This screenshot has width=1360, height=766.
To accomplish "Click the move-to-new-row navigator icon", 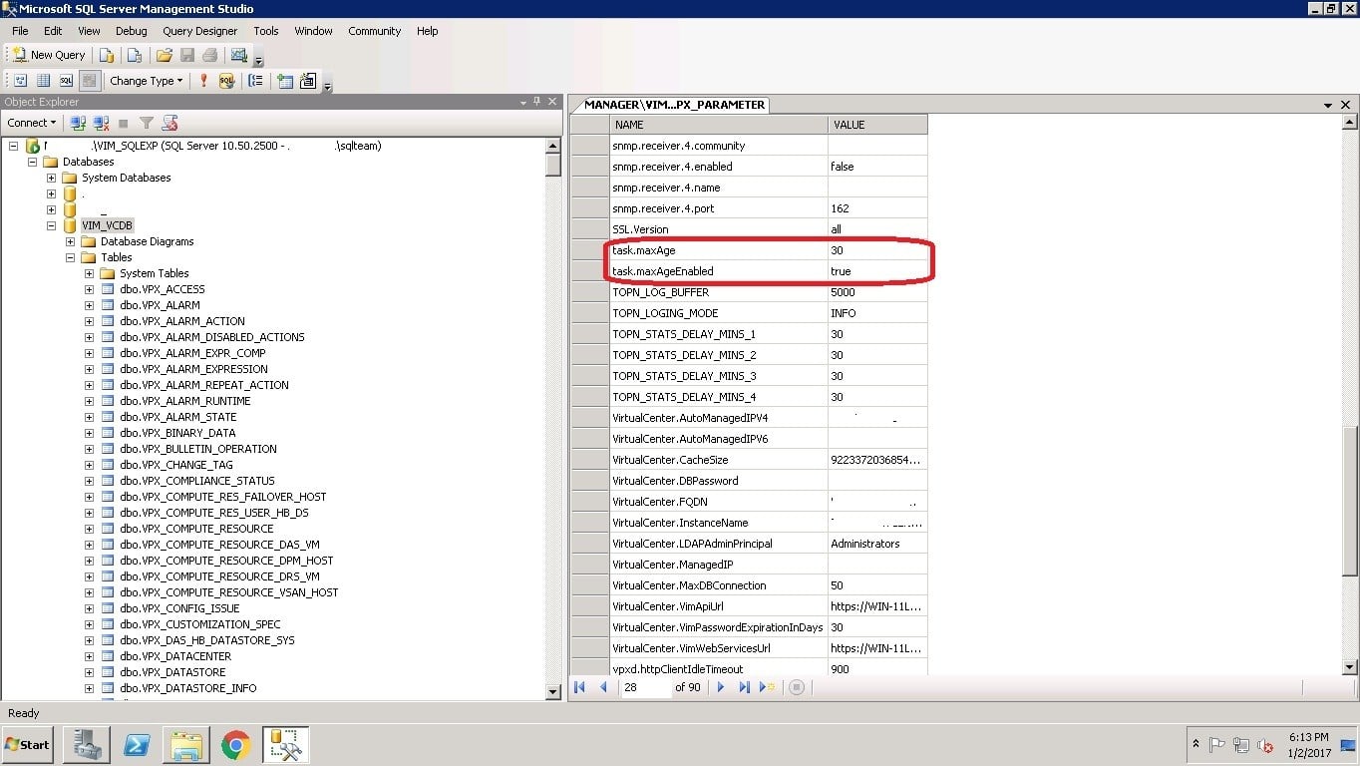I will (767, 687).
